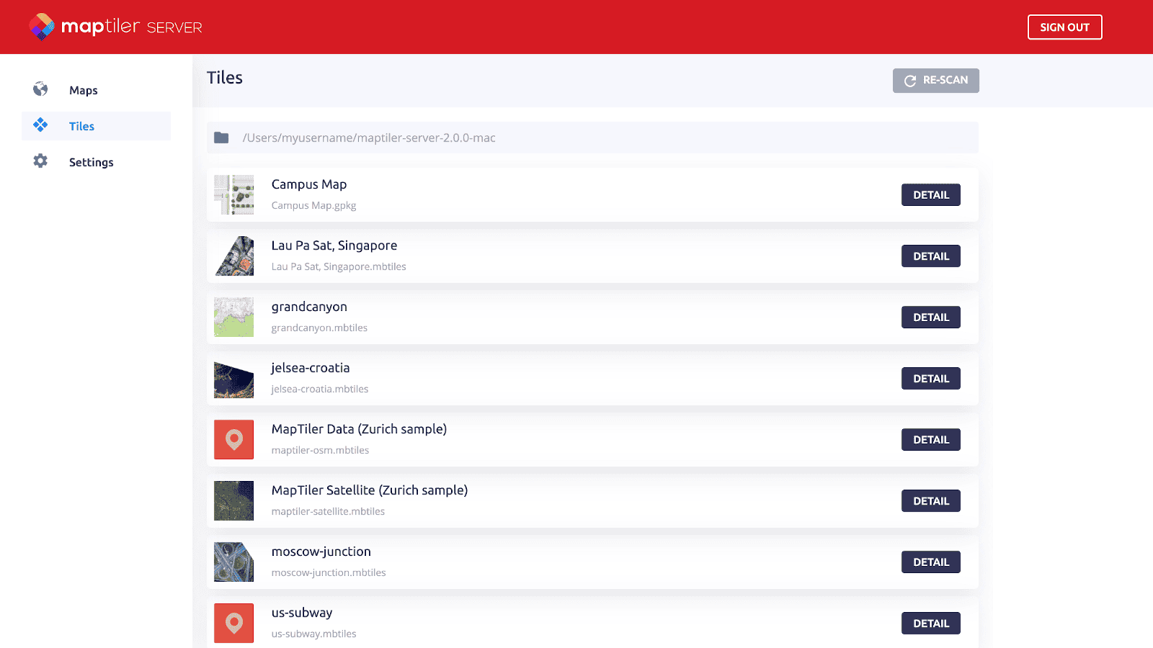
Task: Open DETAIL for moscow-junction
Action: pyautogui.click(x=930, y=562)
